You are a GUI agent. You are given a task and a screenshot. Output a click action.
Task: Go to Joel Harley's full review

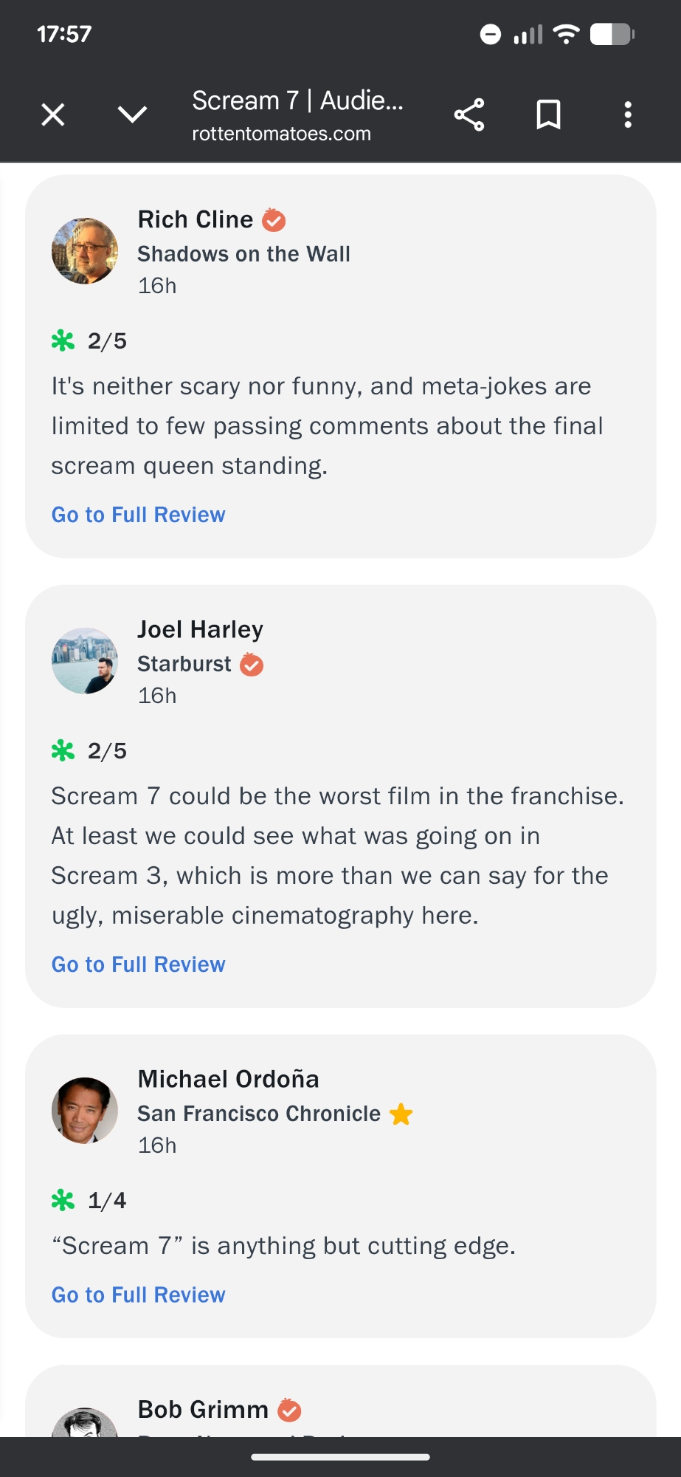138,964
